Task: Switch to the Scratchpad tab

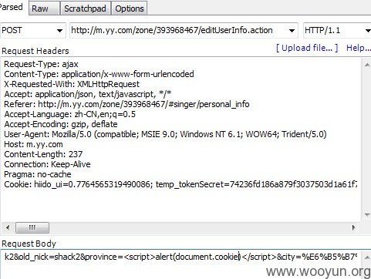Action: (86, 8)
